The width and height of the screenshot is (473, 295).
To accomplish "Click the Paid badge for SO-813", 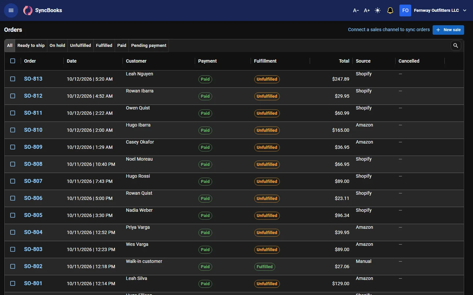I will click(x=205, y=79).
